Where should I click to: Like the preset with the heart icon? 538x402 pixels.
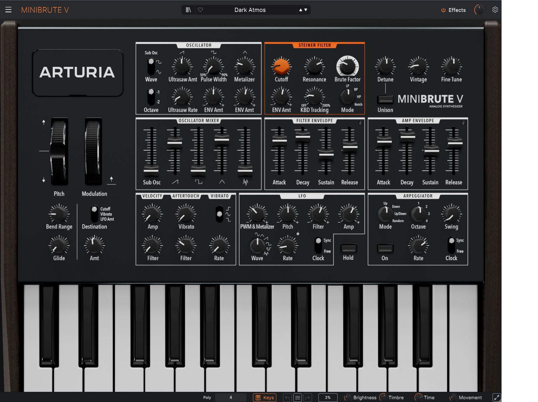point(200,10)
